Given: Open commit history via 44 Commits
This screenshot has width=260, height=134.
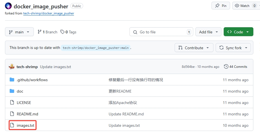Looking at the screenshot, I should click(235, 67).
